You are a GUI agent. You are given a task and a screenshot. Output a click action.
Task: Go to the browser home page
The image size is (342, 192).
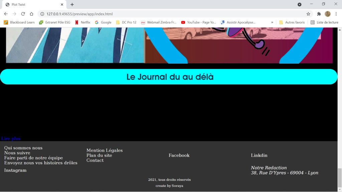(31, 14)
